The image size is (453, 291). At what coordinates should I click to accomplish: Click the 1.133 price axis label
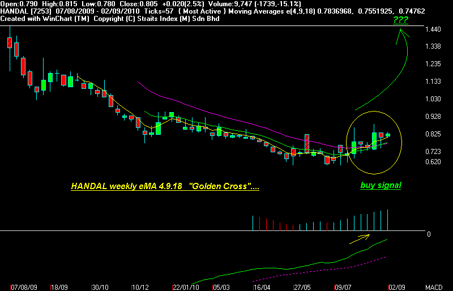point(433,82)
